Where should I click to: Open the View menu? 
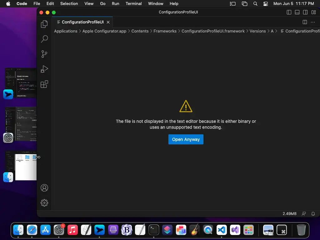point(89,4)
